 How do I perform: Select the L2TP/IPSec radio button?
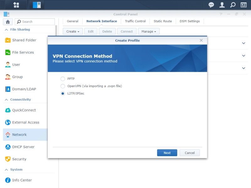pyautogui.click(x=63, y=93)
